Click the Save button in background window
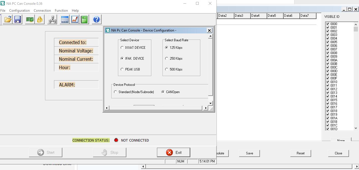 point(250,153)
